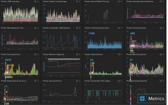168x105 pixels.
Task: Open gear on Coordinator JVM Memory panel
Action: [x=77, y=28]
